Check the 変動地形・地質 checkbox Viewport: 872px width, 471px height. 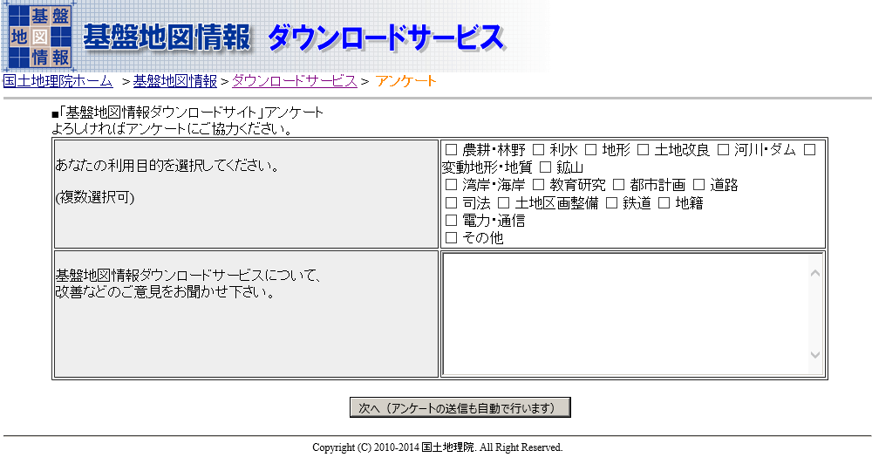810,149
